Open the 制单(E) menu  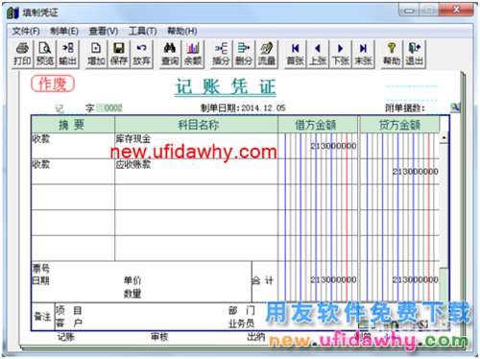tap(64, 31)
